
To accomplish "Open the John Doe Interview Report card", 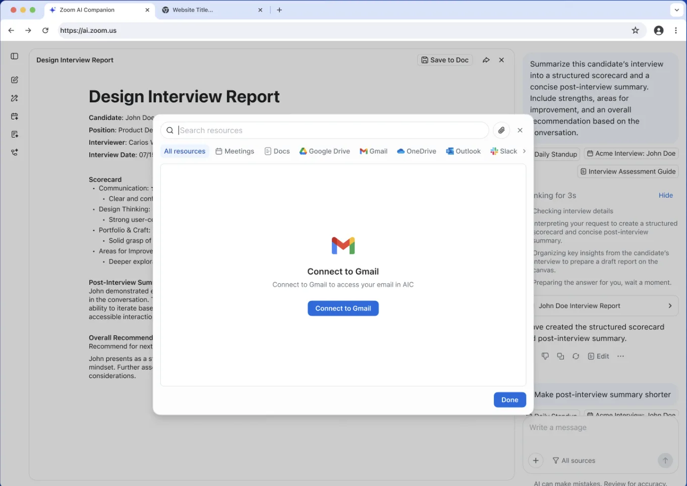I will point(605,306).
